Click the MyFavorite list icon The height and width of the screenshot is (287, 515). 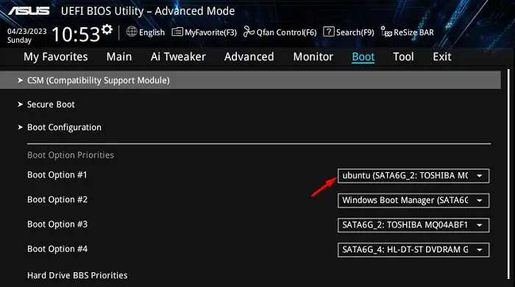177,32
